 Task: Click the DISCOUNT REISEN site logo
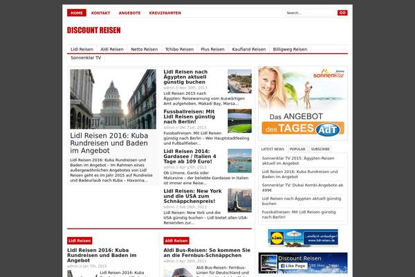pos(94,30)
